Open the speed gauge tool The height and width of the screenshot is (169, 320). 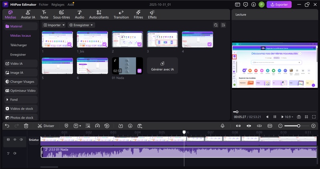click(97, 126)
